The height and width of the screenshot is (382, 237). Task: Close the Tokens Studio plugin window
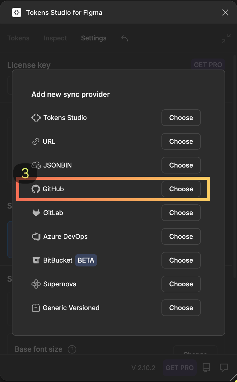tap(225, 12)
